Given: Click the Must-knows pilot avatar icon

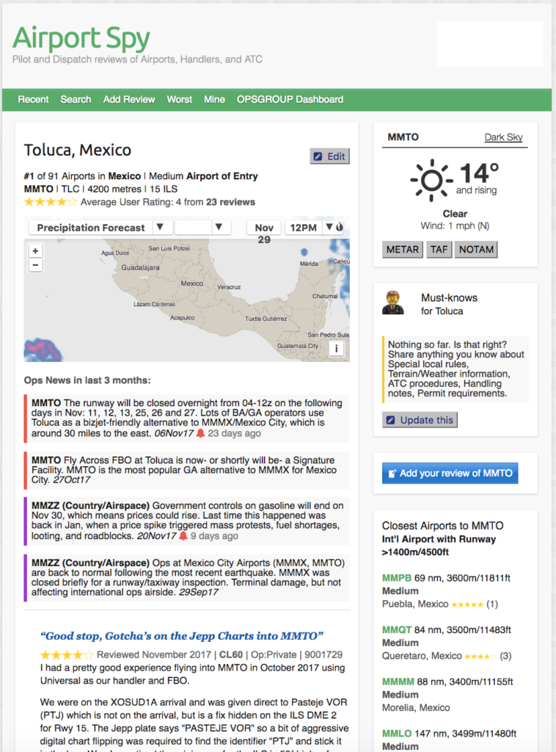Looking at the screenshot, I should pyautogui.click(x=393, y=303).
